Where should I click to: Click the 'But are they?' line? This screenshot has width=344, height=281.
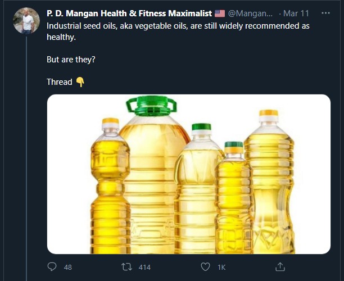tap(70, 58)
